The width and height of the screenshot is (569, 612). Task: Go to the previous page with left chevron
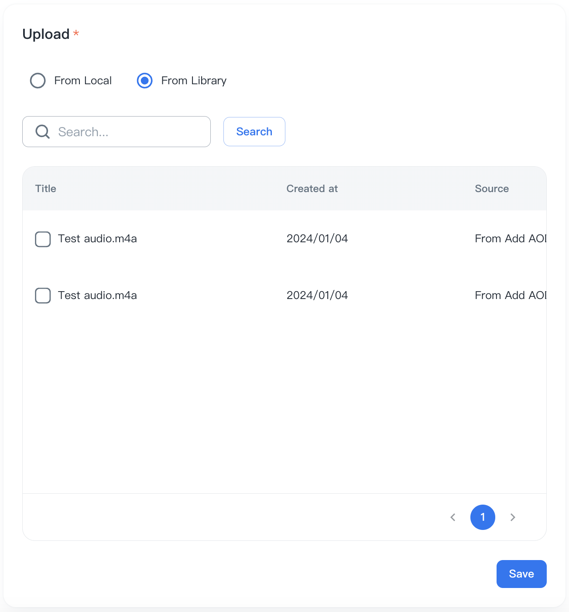[x=453, y=517]
